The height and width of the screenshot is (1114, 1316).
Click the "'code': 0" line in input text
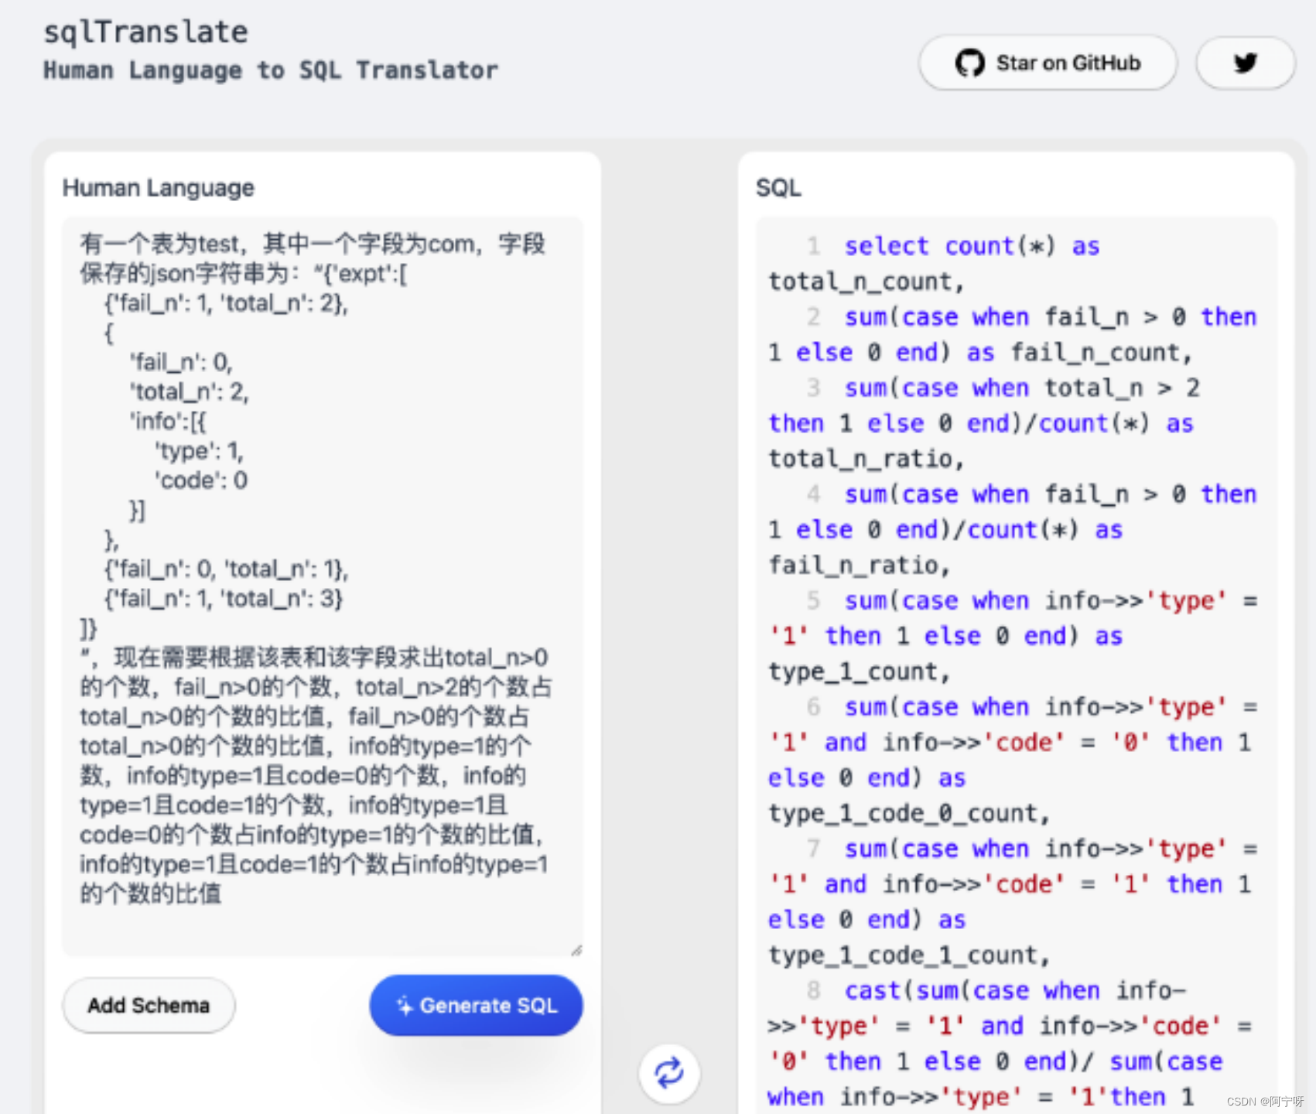(201, 480)
